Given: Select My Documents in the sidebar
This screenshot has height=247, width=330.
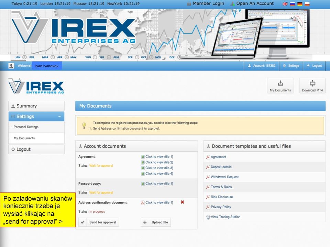Looking at the screenshot, I should (x=36, y=138).
